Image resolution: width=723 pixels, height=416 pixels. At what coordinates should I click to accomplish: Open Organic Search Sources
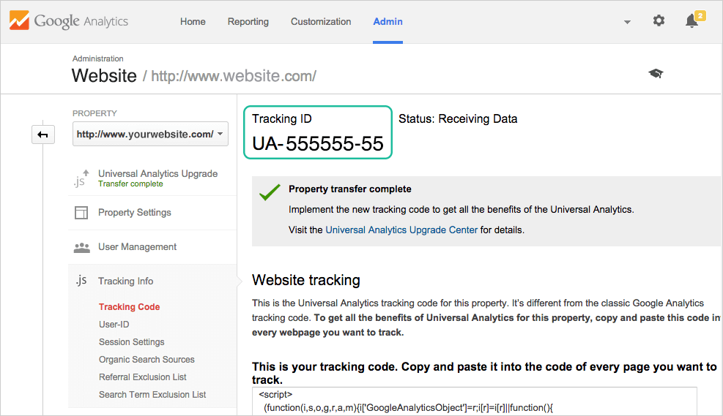(x=147, y=360)
